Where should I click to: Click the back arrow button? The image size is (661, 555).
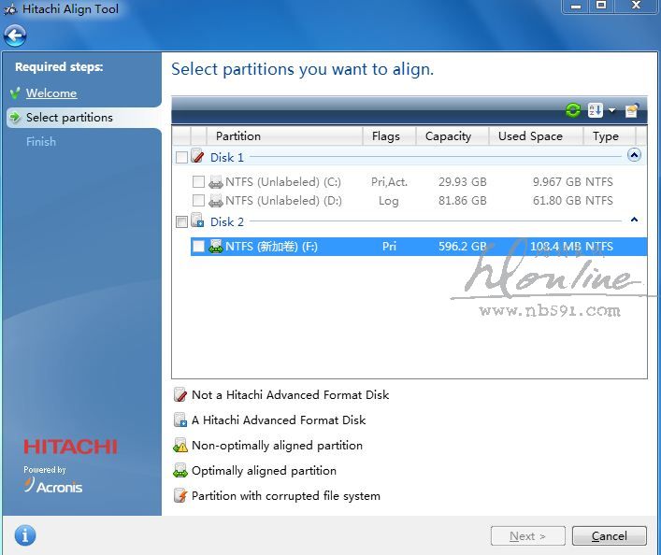[15, 36]
